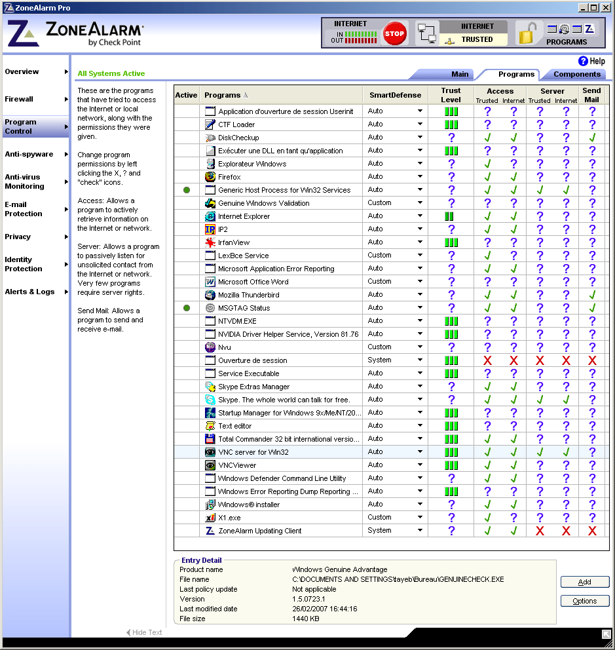Toggle DiskCheckup Send Mail checkmark
The image size is (615, 650).
(x=592, y=138)
